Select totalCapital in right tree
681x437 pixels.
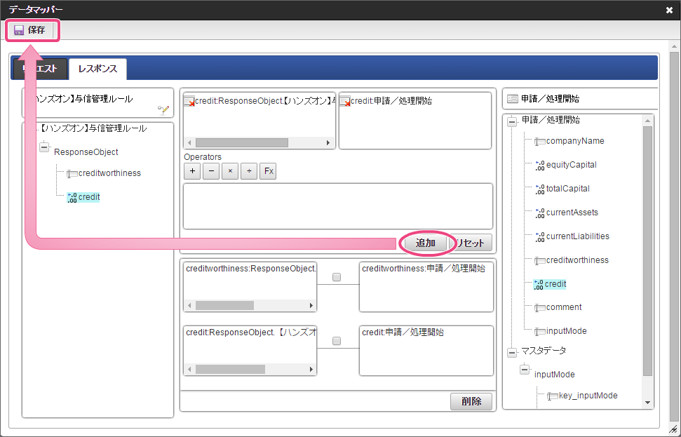pos(567,189)
